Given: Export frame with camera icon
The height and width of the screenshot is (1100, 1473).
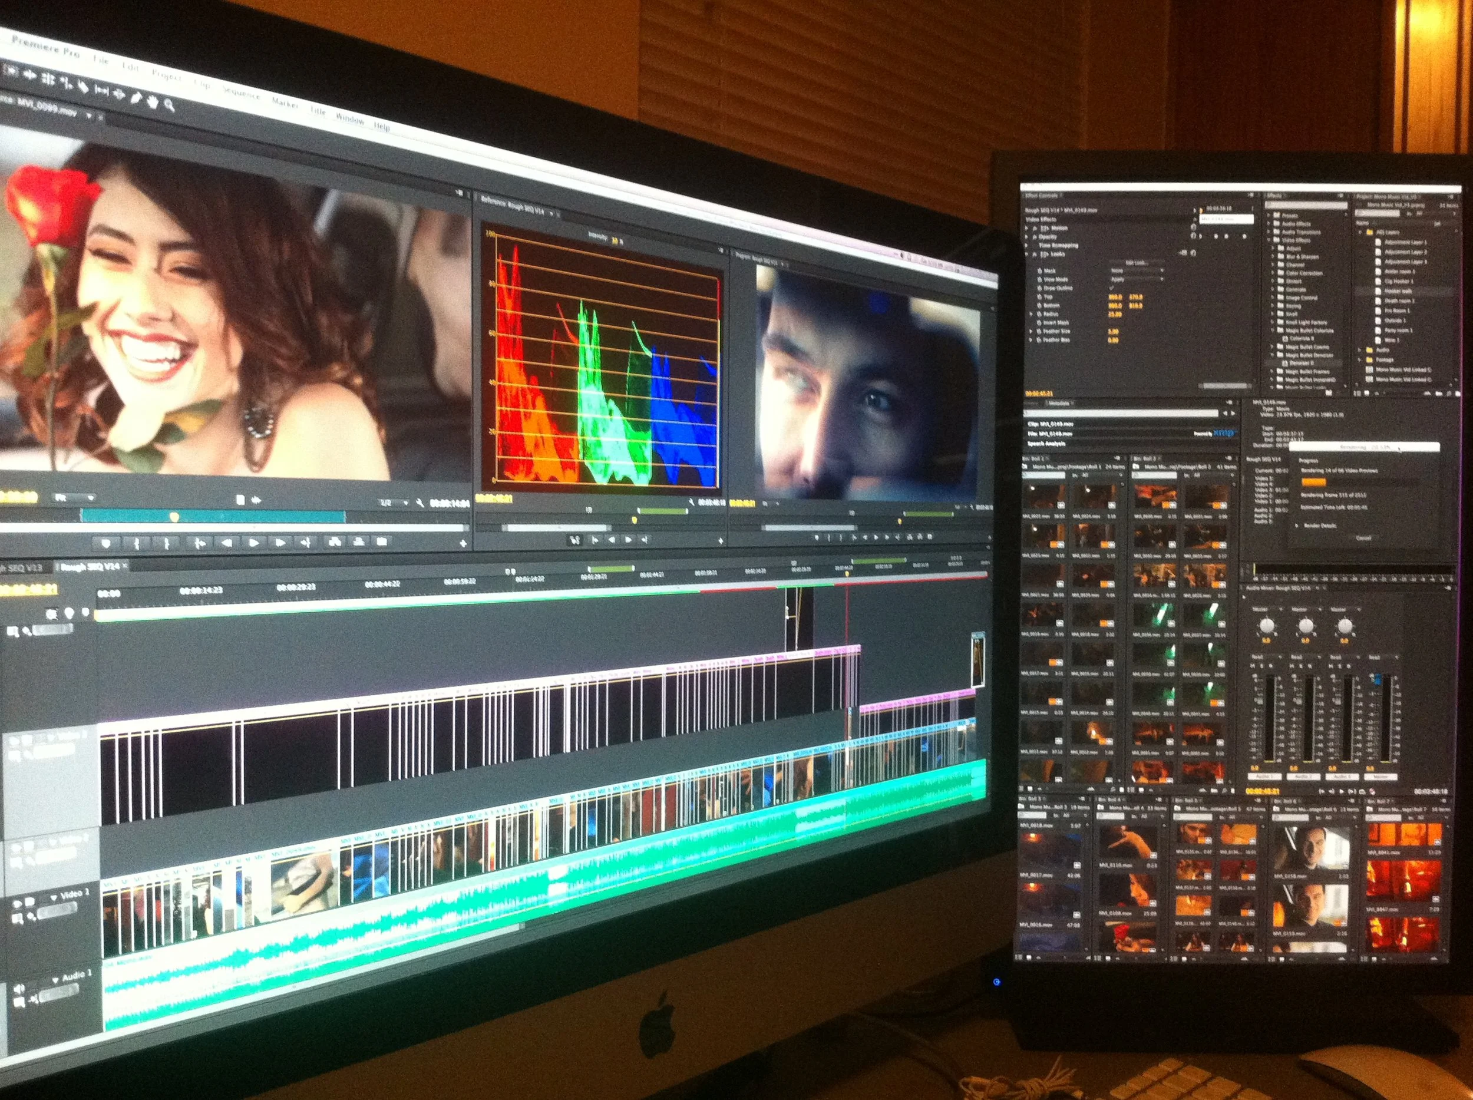Looking at the screenshot, I should click(x=382, y=542).
